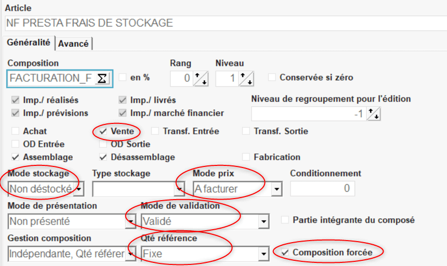This screenshot has width=447, height=266.
Task: Switch to the Avancé tab
Action: (73, 44)
